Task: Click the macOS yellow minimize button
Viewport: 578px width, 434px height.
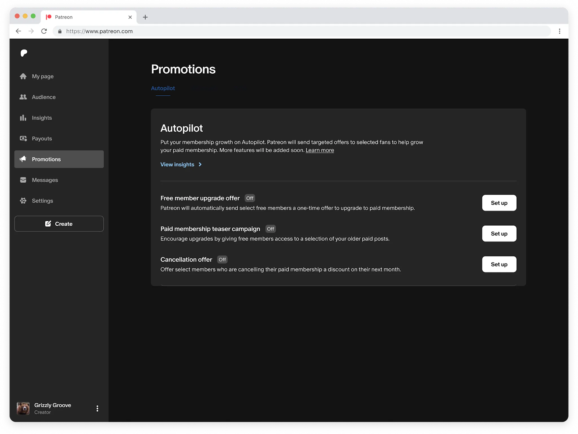Action: click(x=25, y=16)
